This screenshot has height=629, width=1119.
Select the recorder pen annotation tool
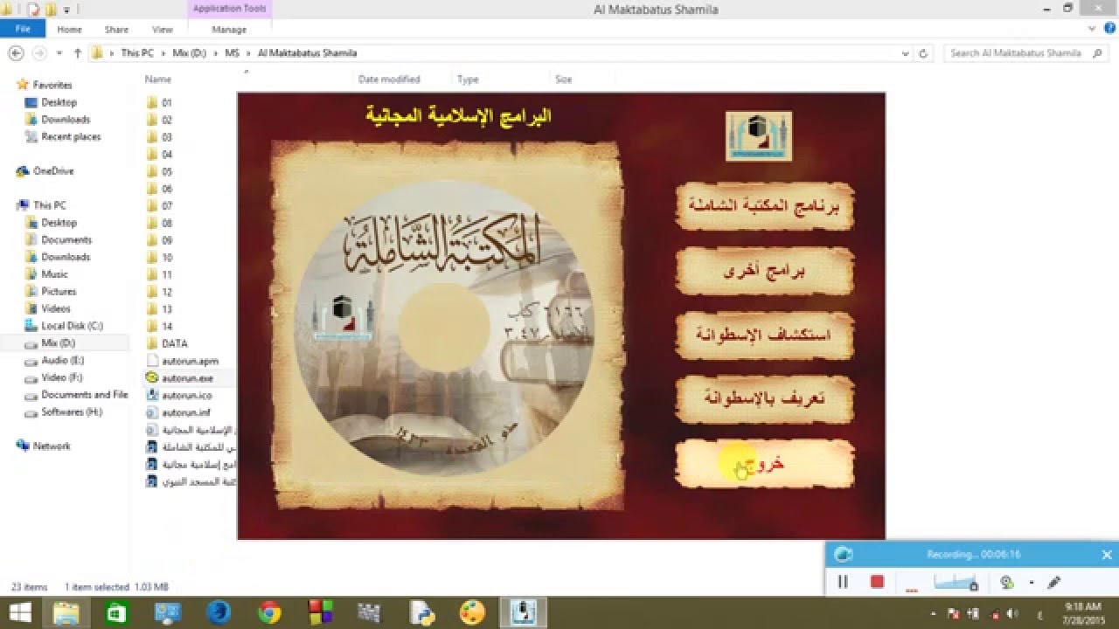1053,582
